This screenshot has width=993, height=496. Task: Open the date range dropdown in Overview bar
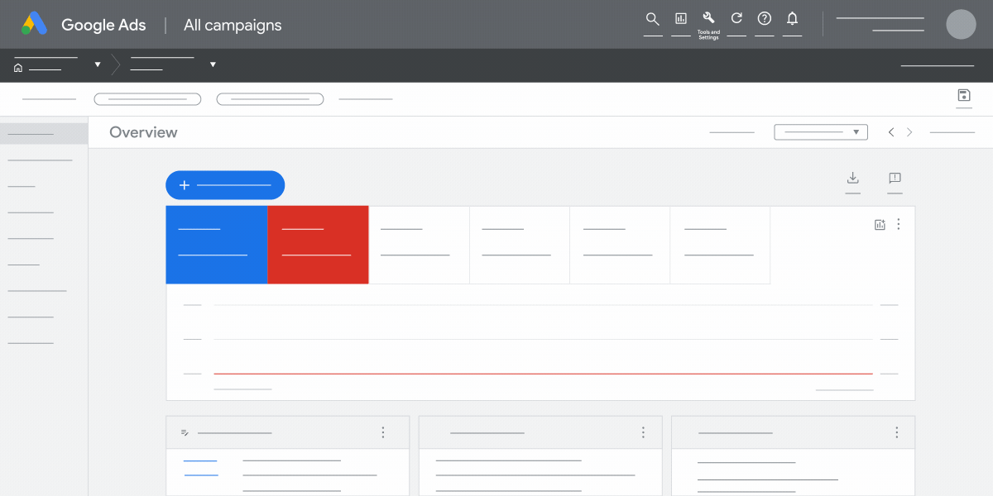(x=821, y=132)
